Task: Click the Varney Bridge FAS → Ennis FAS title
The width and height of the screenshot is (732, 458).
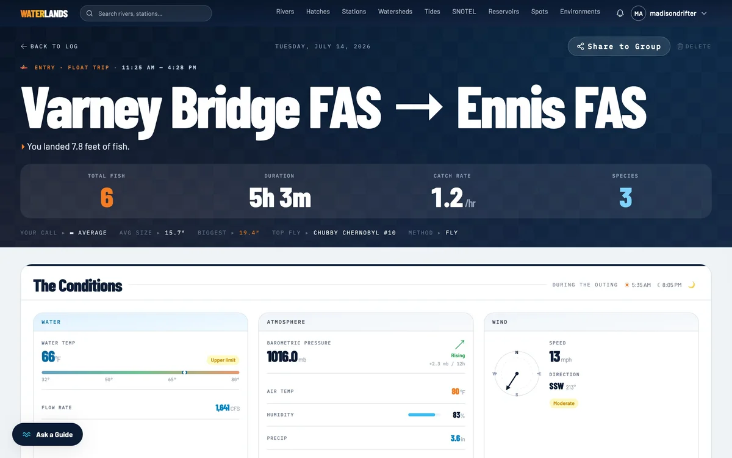Action: [x=334, y=108]
